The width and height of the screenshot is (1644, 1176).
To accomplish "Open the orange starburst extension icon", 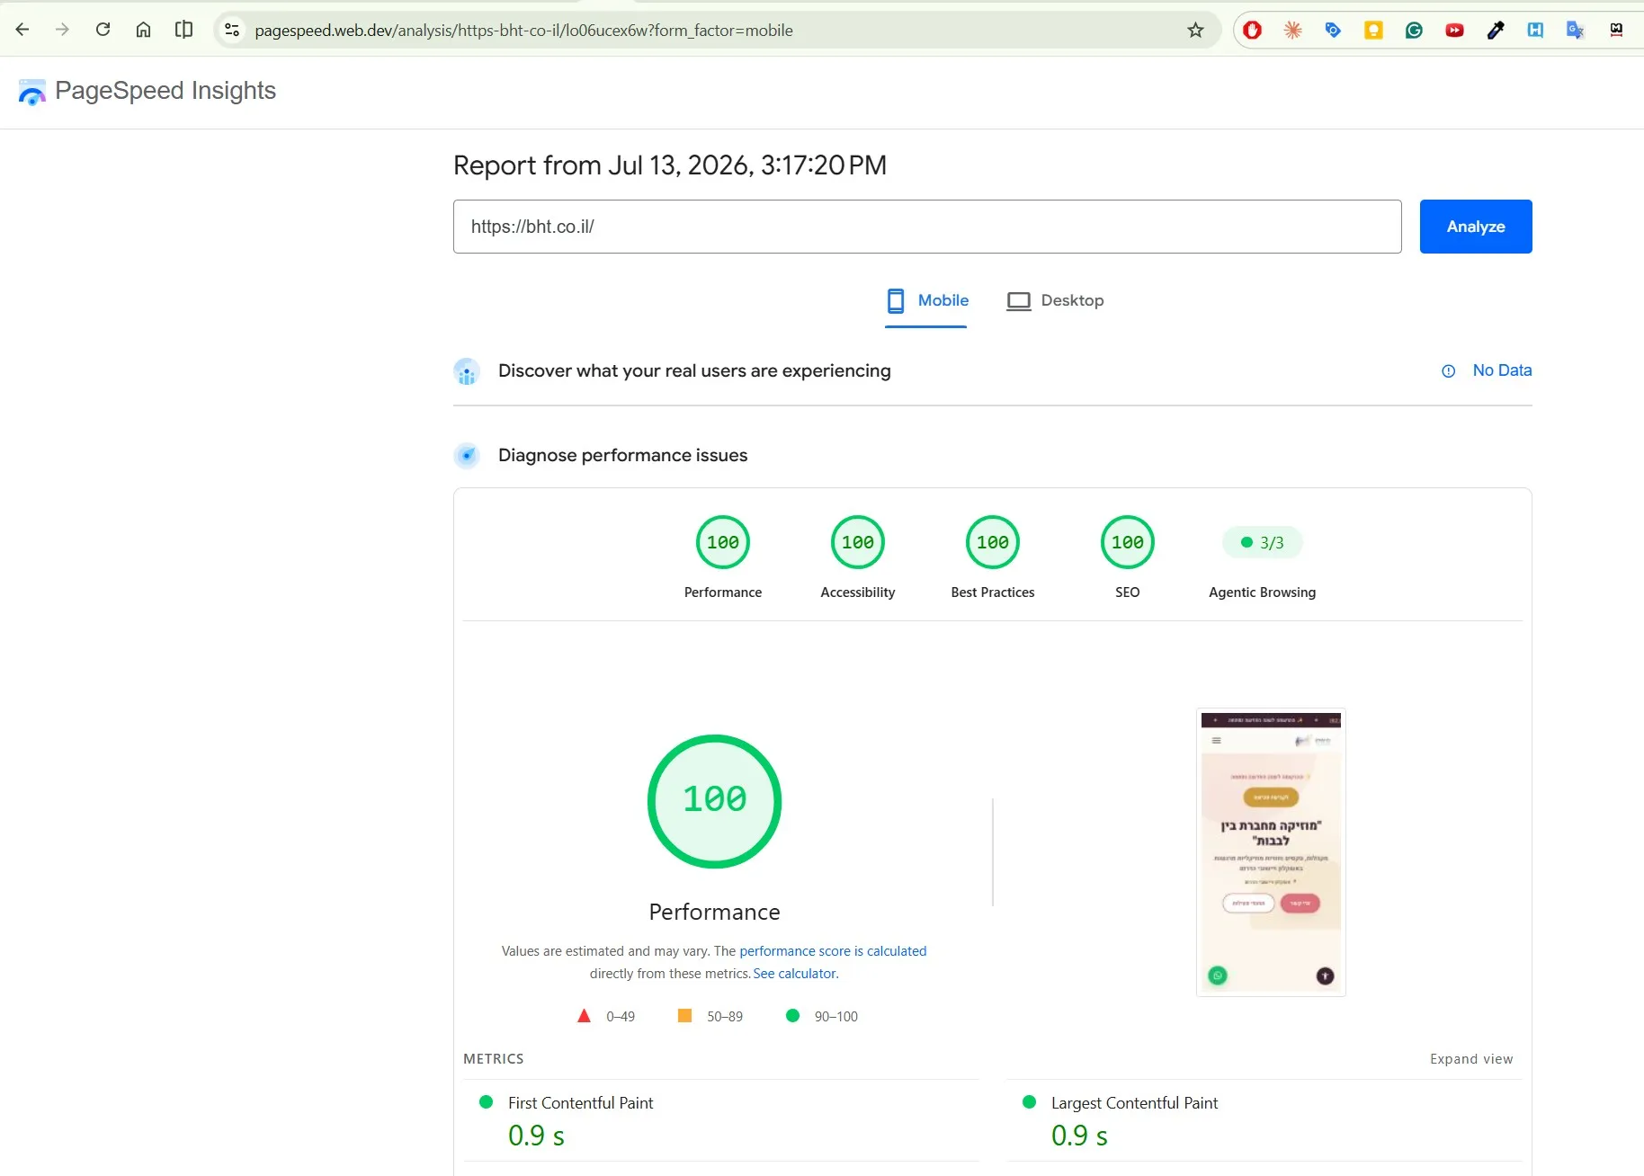I will [x=1292, y=30].
